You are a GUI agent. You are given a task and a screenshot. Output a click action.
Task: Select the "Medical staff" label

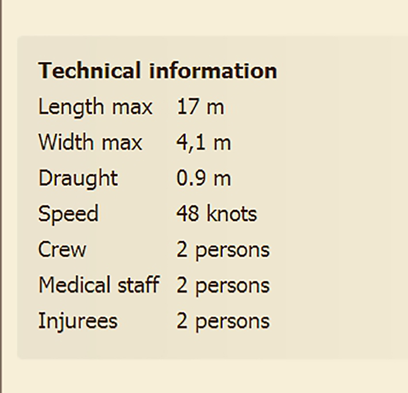click(99, 285)
